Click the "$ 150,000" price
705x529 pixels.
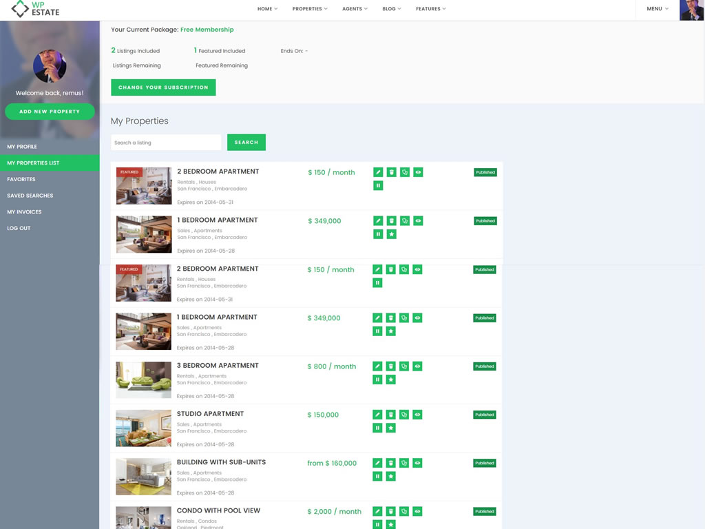coord(323,415)
